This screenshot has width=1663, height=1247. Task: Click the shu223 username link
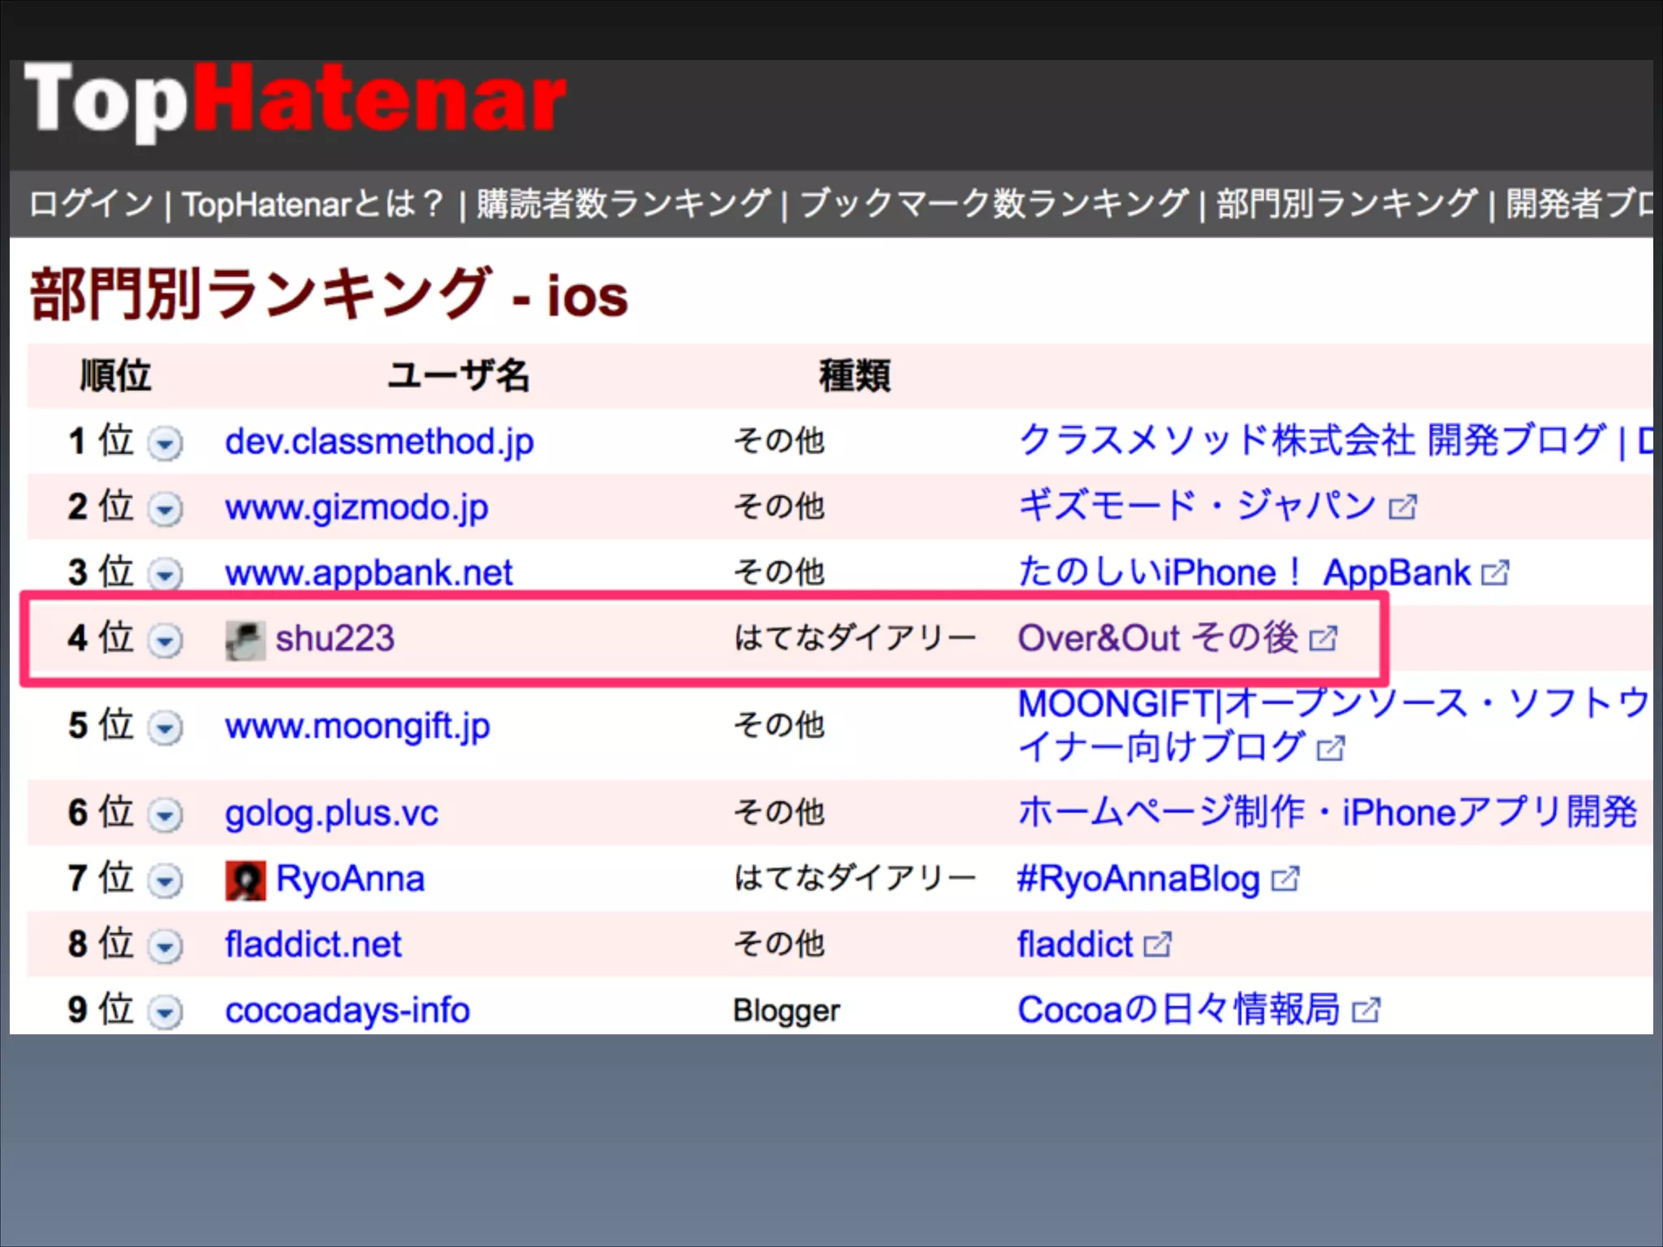335,638
